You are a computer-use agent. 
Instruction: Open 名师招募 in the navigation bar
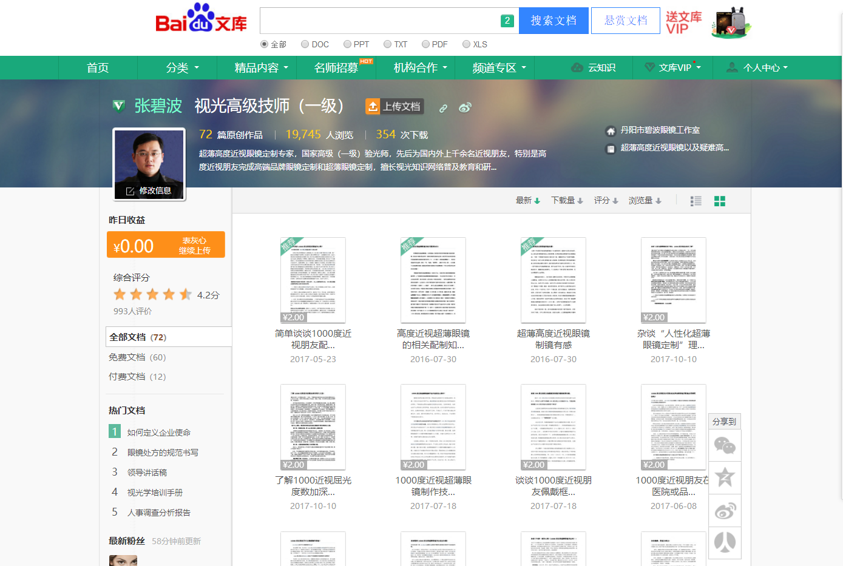pos(336,68)
